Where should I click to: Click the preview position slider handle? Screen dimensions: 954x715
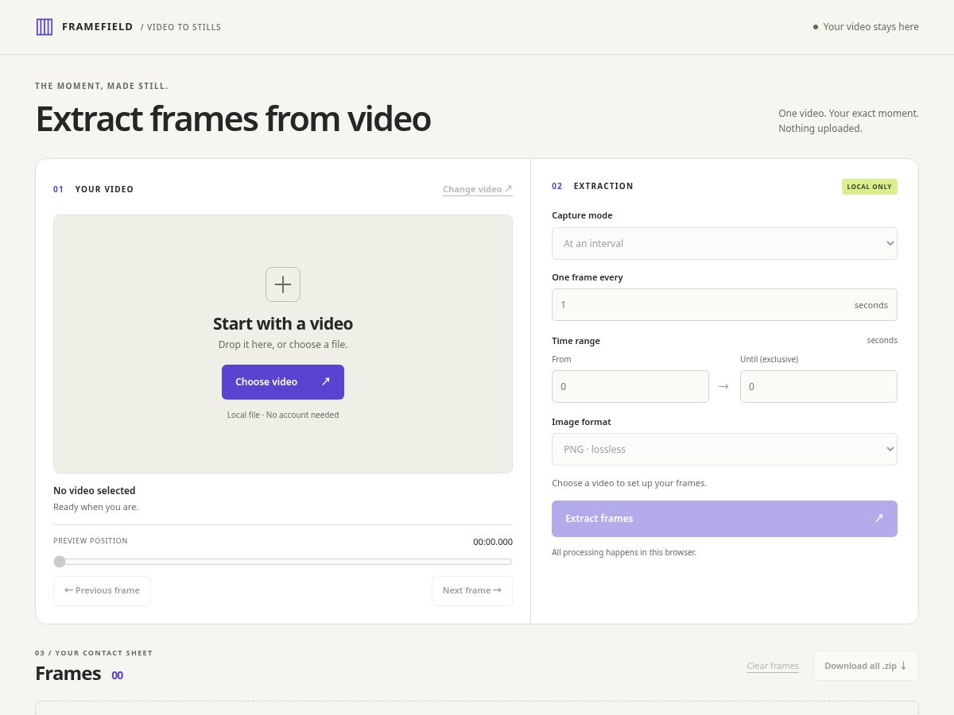coord(60,562)
